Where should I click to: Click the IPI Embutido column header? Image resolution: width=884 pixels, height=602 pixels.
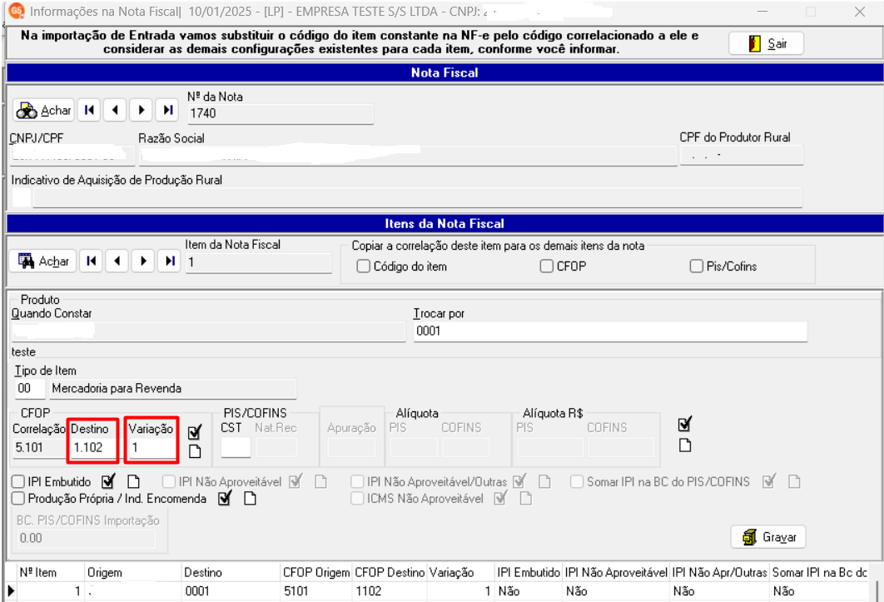pos(529,572)
